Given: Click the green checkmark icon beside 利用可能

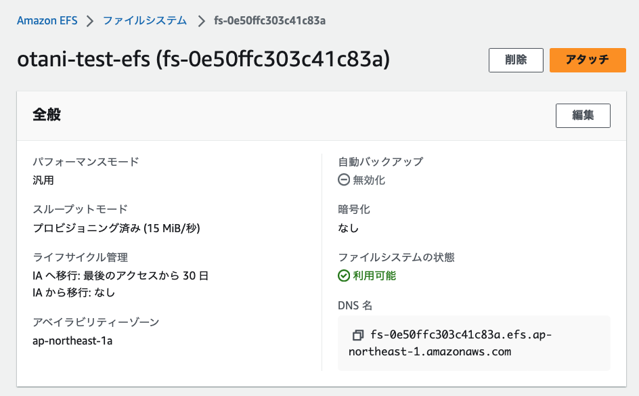Looking at the screenshot, I should point(344,276).
